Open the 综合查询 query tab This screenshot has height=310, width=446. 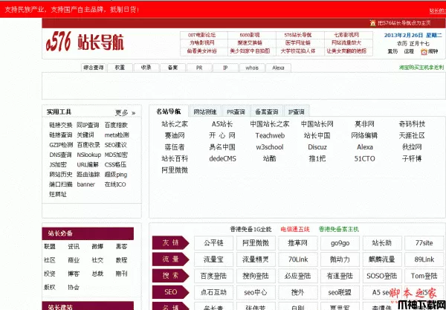point(94,68)
